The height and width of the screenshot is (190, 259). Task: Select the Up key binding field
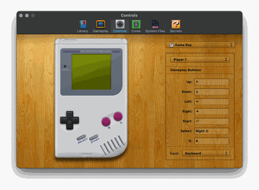212,82
